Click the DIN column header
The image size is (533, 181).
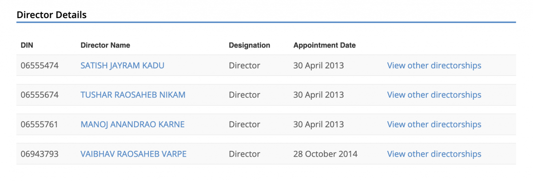pos(27,45)
